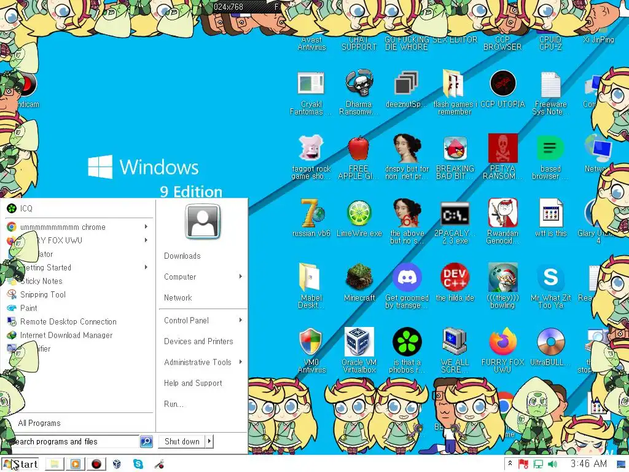
Task: Expand the 'ummmmmmmmmm chrome' submenu arrow
Action: (146, 227)
